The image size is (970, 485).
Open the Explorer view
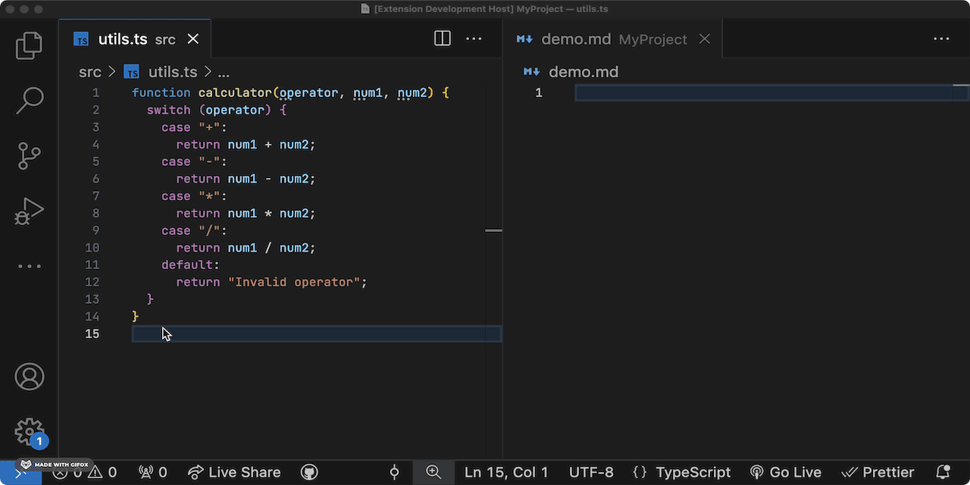click(x=29, y=45)
